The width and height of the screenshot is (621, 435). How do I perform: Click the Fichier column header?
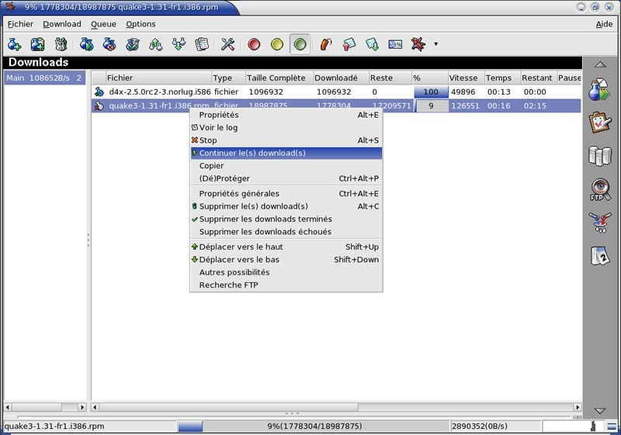[158, 78]
